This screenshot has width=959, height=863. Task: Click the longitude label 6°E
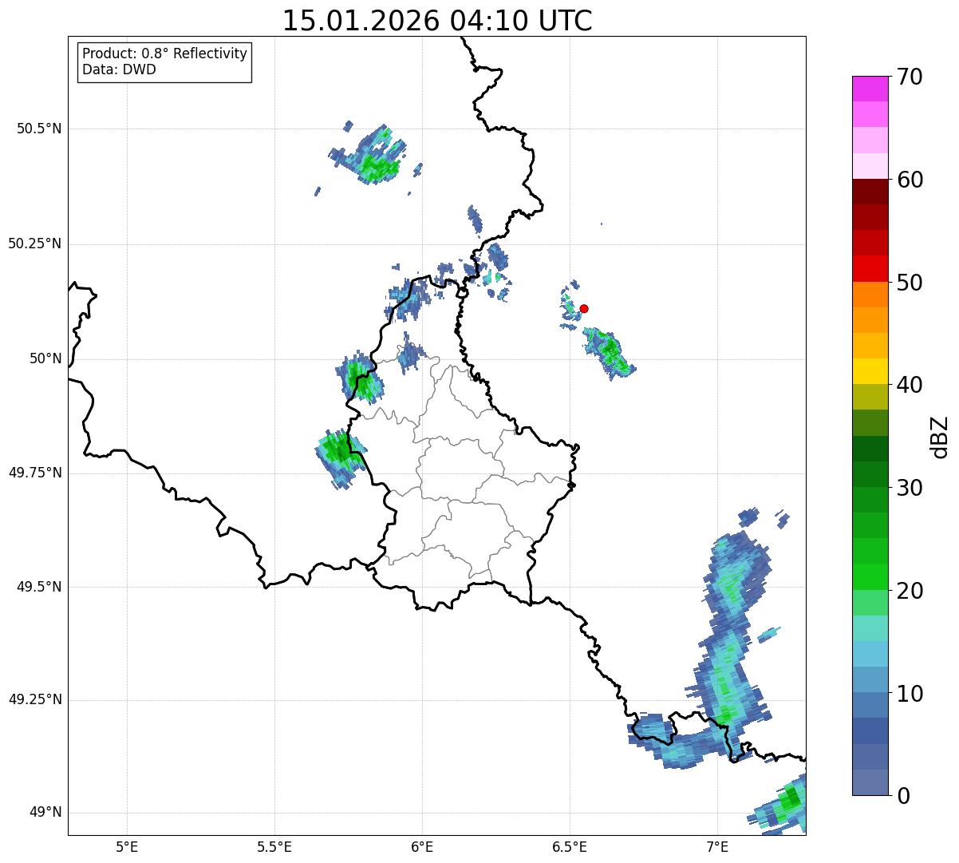tap(422, 846)
